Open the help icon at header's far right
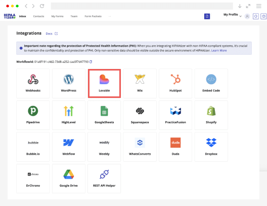 click(263, 16)
